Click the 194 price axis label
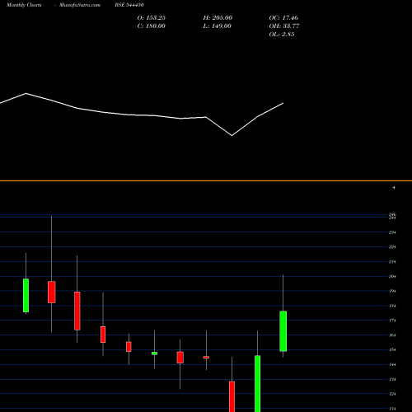The image size is (412, 412). coord(392,291)
